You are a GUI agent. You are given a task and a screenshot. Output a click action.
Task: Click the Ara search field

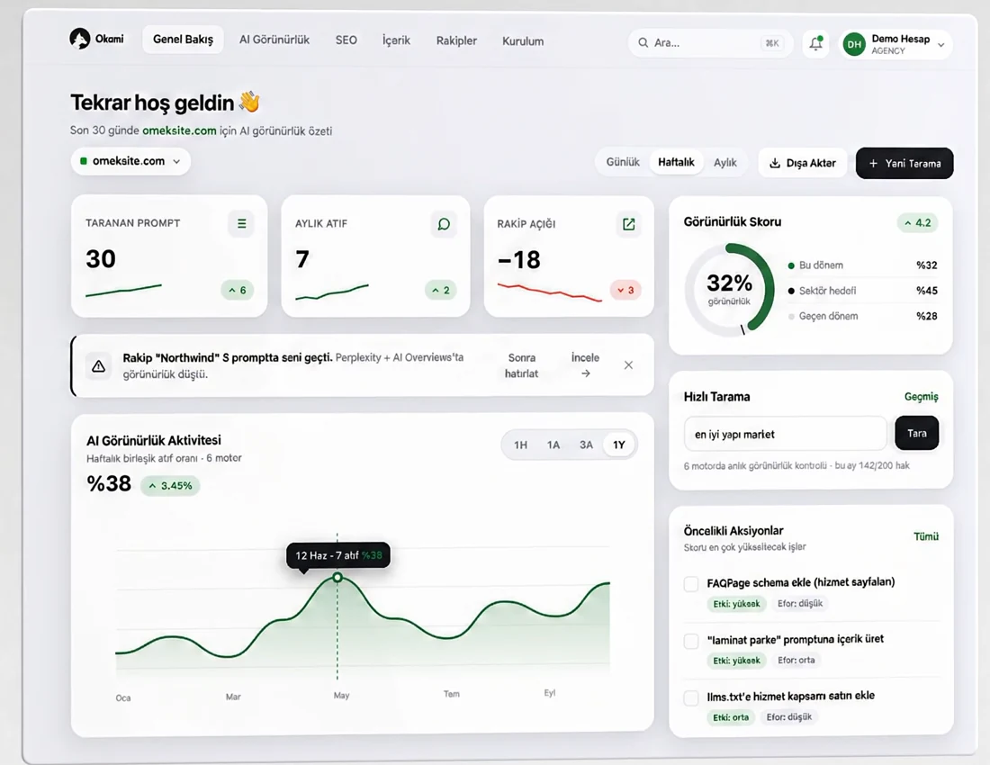[x=710, y=43]
